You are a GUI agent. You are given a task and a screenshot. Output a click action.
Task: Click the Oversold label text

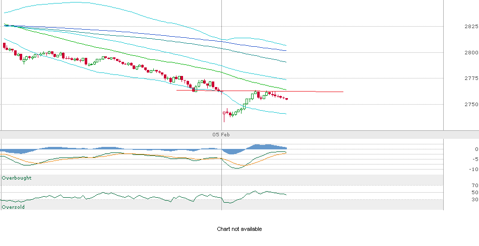(13, 207)
